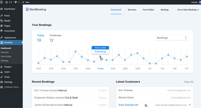Image resolution: width=201 pixels, height=108 pixels.
Task: Click the arrow next to Erika's email
Action: pyautogui.click(x=190, y=105)
